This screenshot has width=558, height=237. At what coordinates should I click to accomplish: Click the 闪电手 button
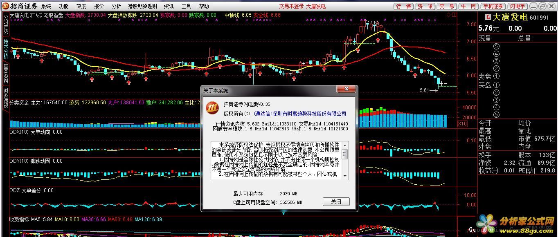point(517,6)
